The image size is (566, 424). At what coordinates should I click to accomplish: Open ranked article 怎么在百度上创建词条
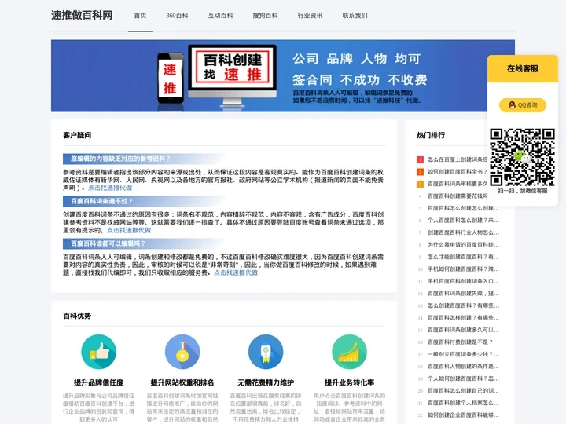point(458,159)
